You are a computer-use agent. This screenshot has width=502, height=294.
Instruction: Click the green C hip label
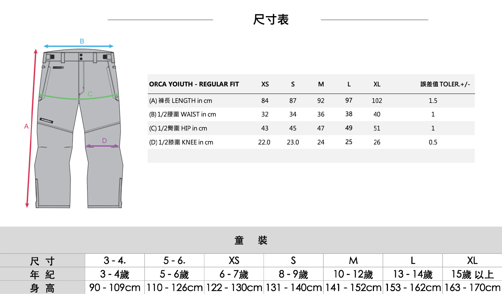pos(90,94)
